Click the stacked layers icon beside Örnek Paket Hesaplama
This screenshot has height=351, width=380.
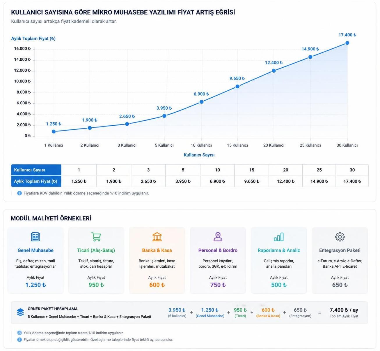tap(20, 312)
